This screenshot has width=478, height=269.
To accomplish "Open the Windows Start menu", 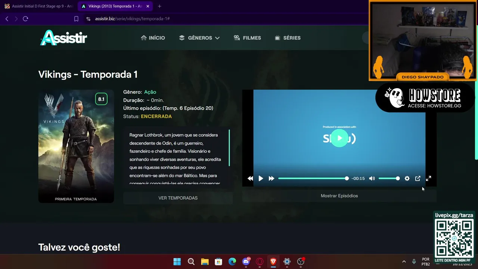I will (177, 262).
